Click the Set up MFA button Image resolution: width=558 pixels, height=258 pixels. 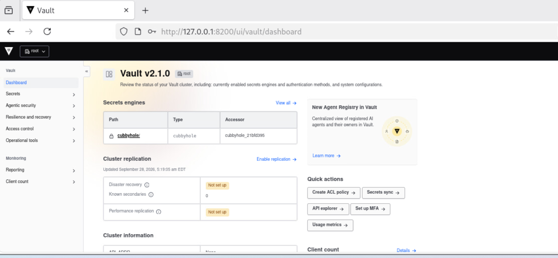370,209
